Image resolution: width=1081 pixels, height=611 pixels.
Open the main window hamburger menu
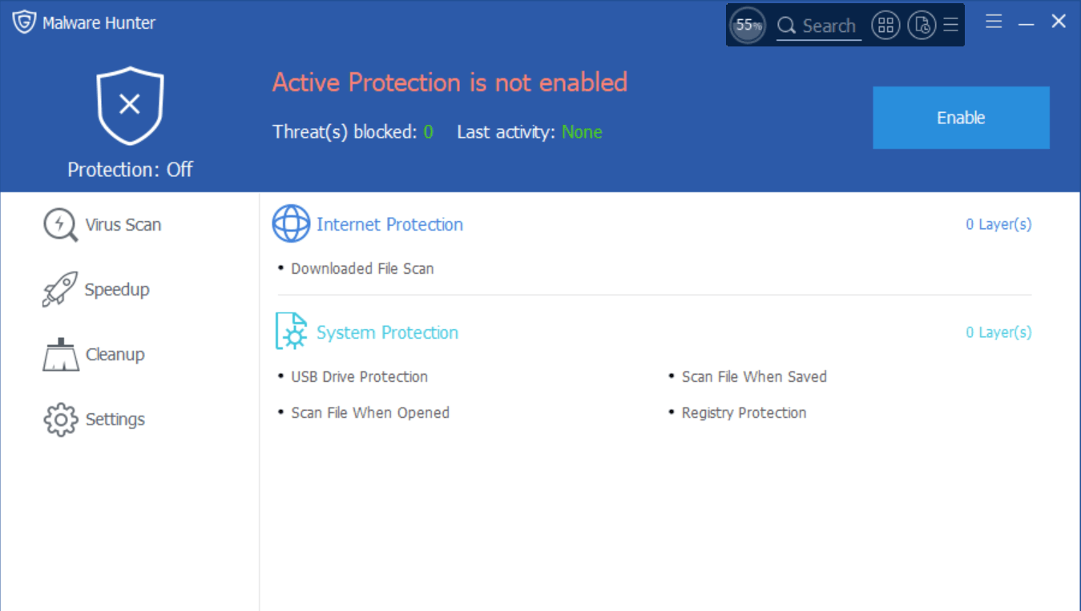994,22
